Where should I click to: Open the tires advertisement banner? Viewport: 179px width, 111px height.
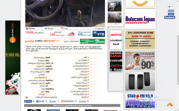coord(140,81)
